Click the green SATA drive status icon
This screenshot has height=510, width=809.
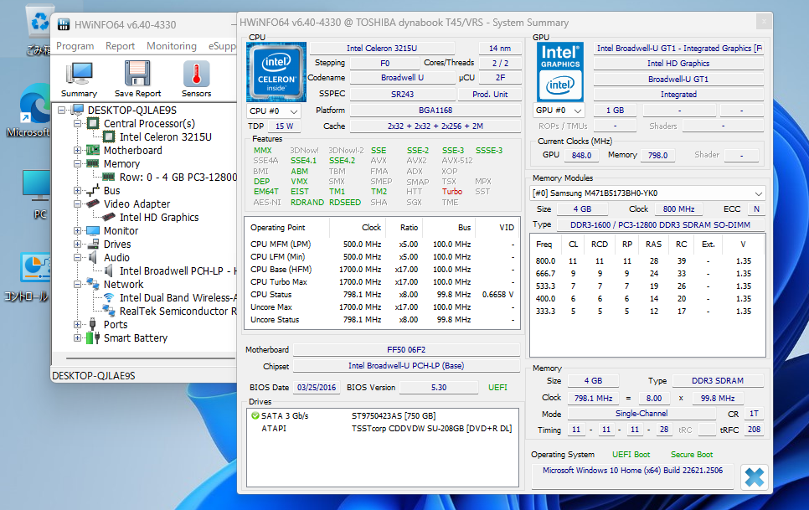pyautogui.click(x=255, y=415)
